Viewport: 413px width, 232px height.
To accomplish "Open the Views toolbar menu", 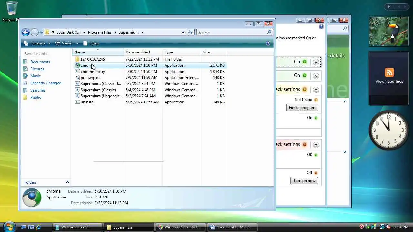I will pyautogui.click(x=64, y=43).
